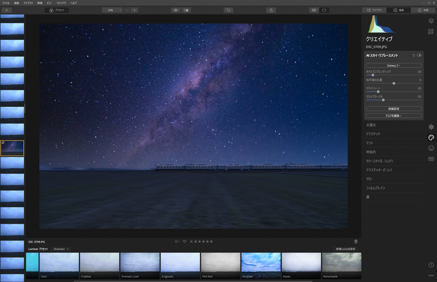This screenshot has height=282, width=437.
Task: Switch to the ライブラリ tab
Action: tap(374, 10)
